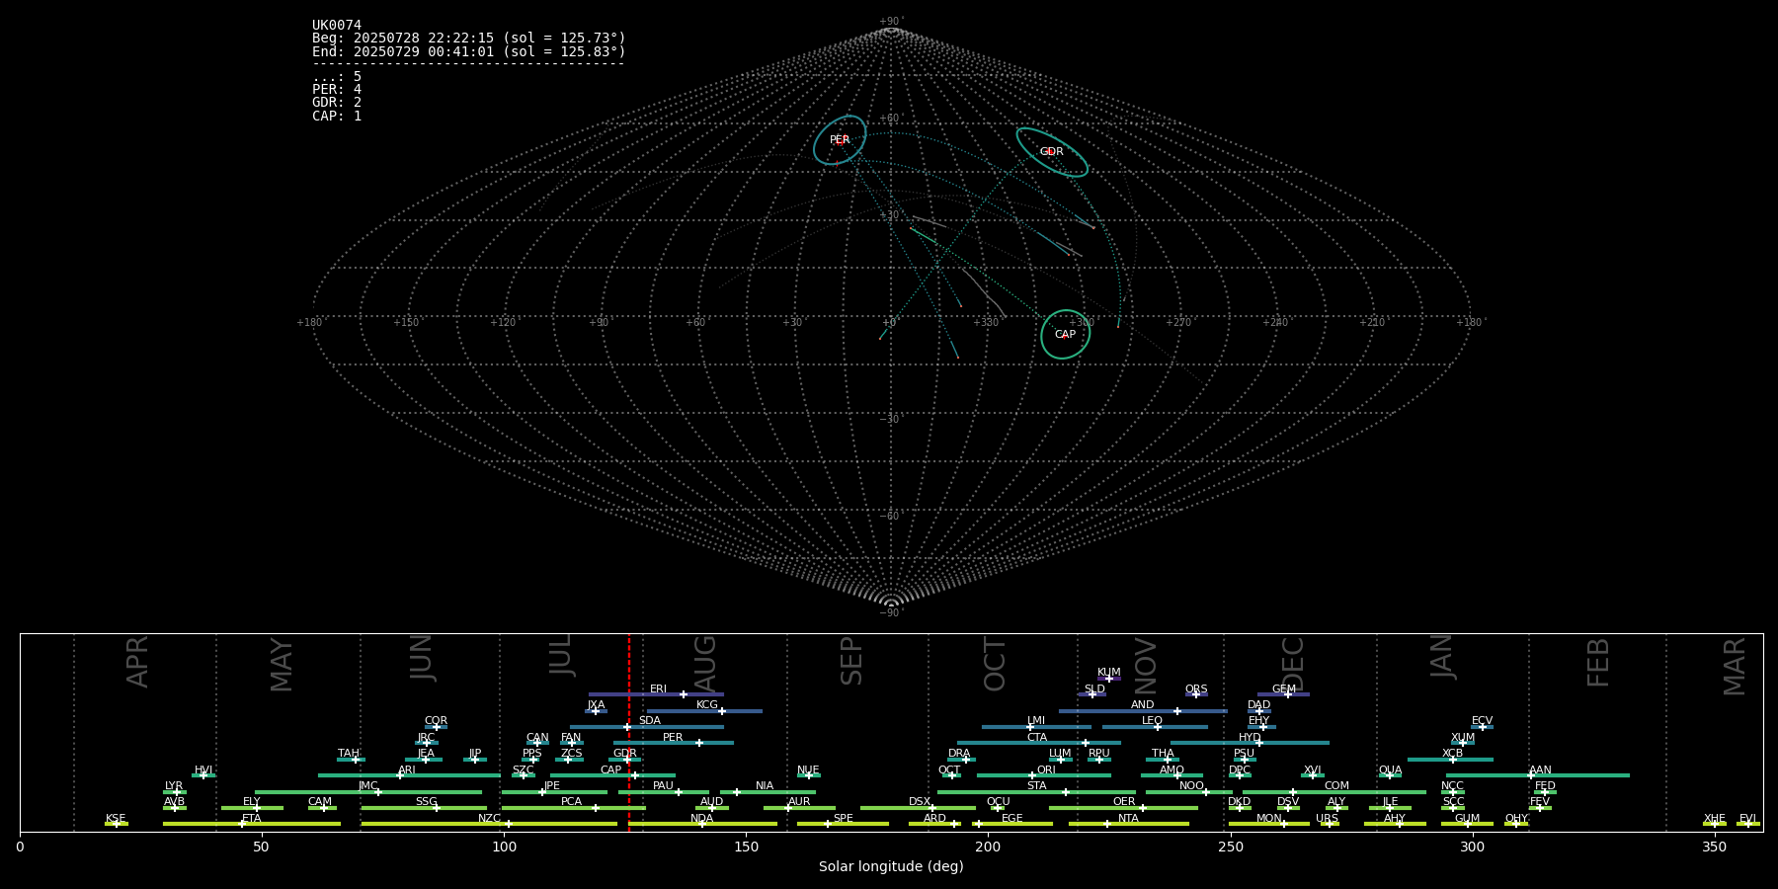Select the LEO shower label in timeline
The width and height of the screenshot is (1778, 889).
pos(1152,721)
